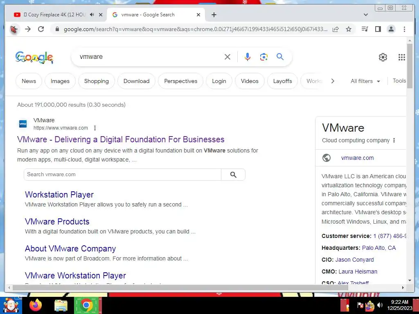Close the vmware Google Search tab
The height and width of the screenshot is (314, 419).
pos(198,15)
